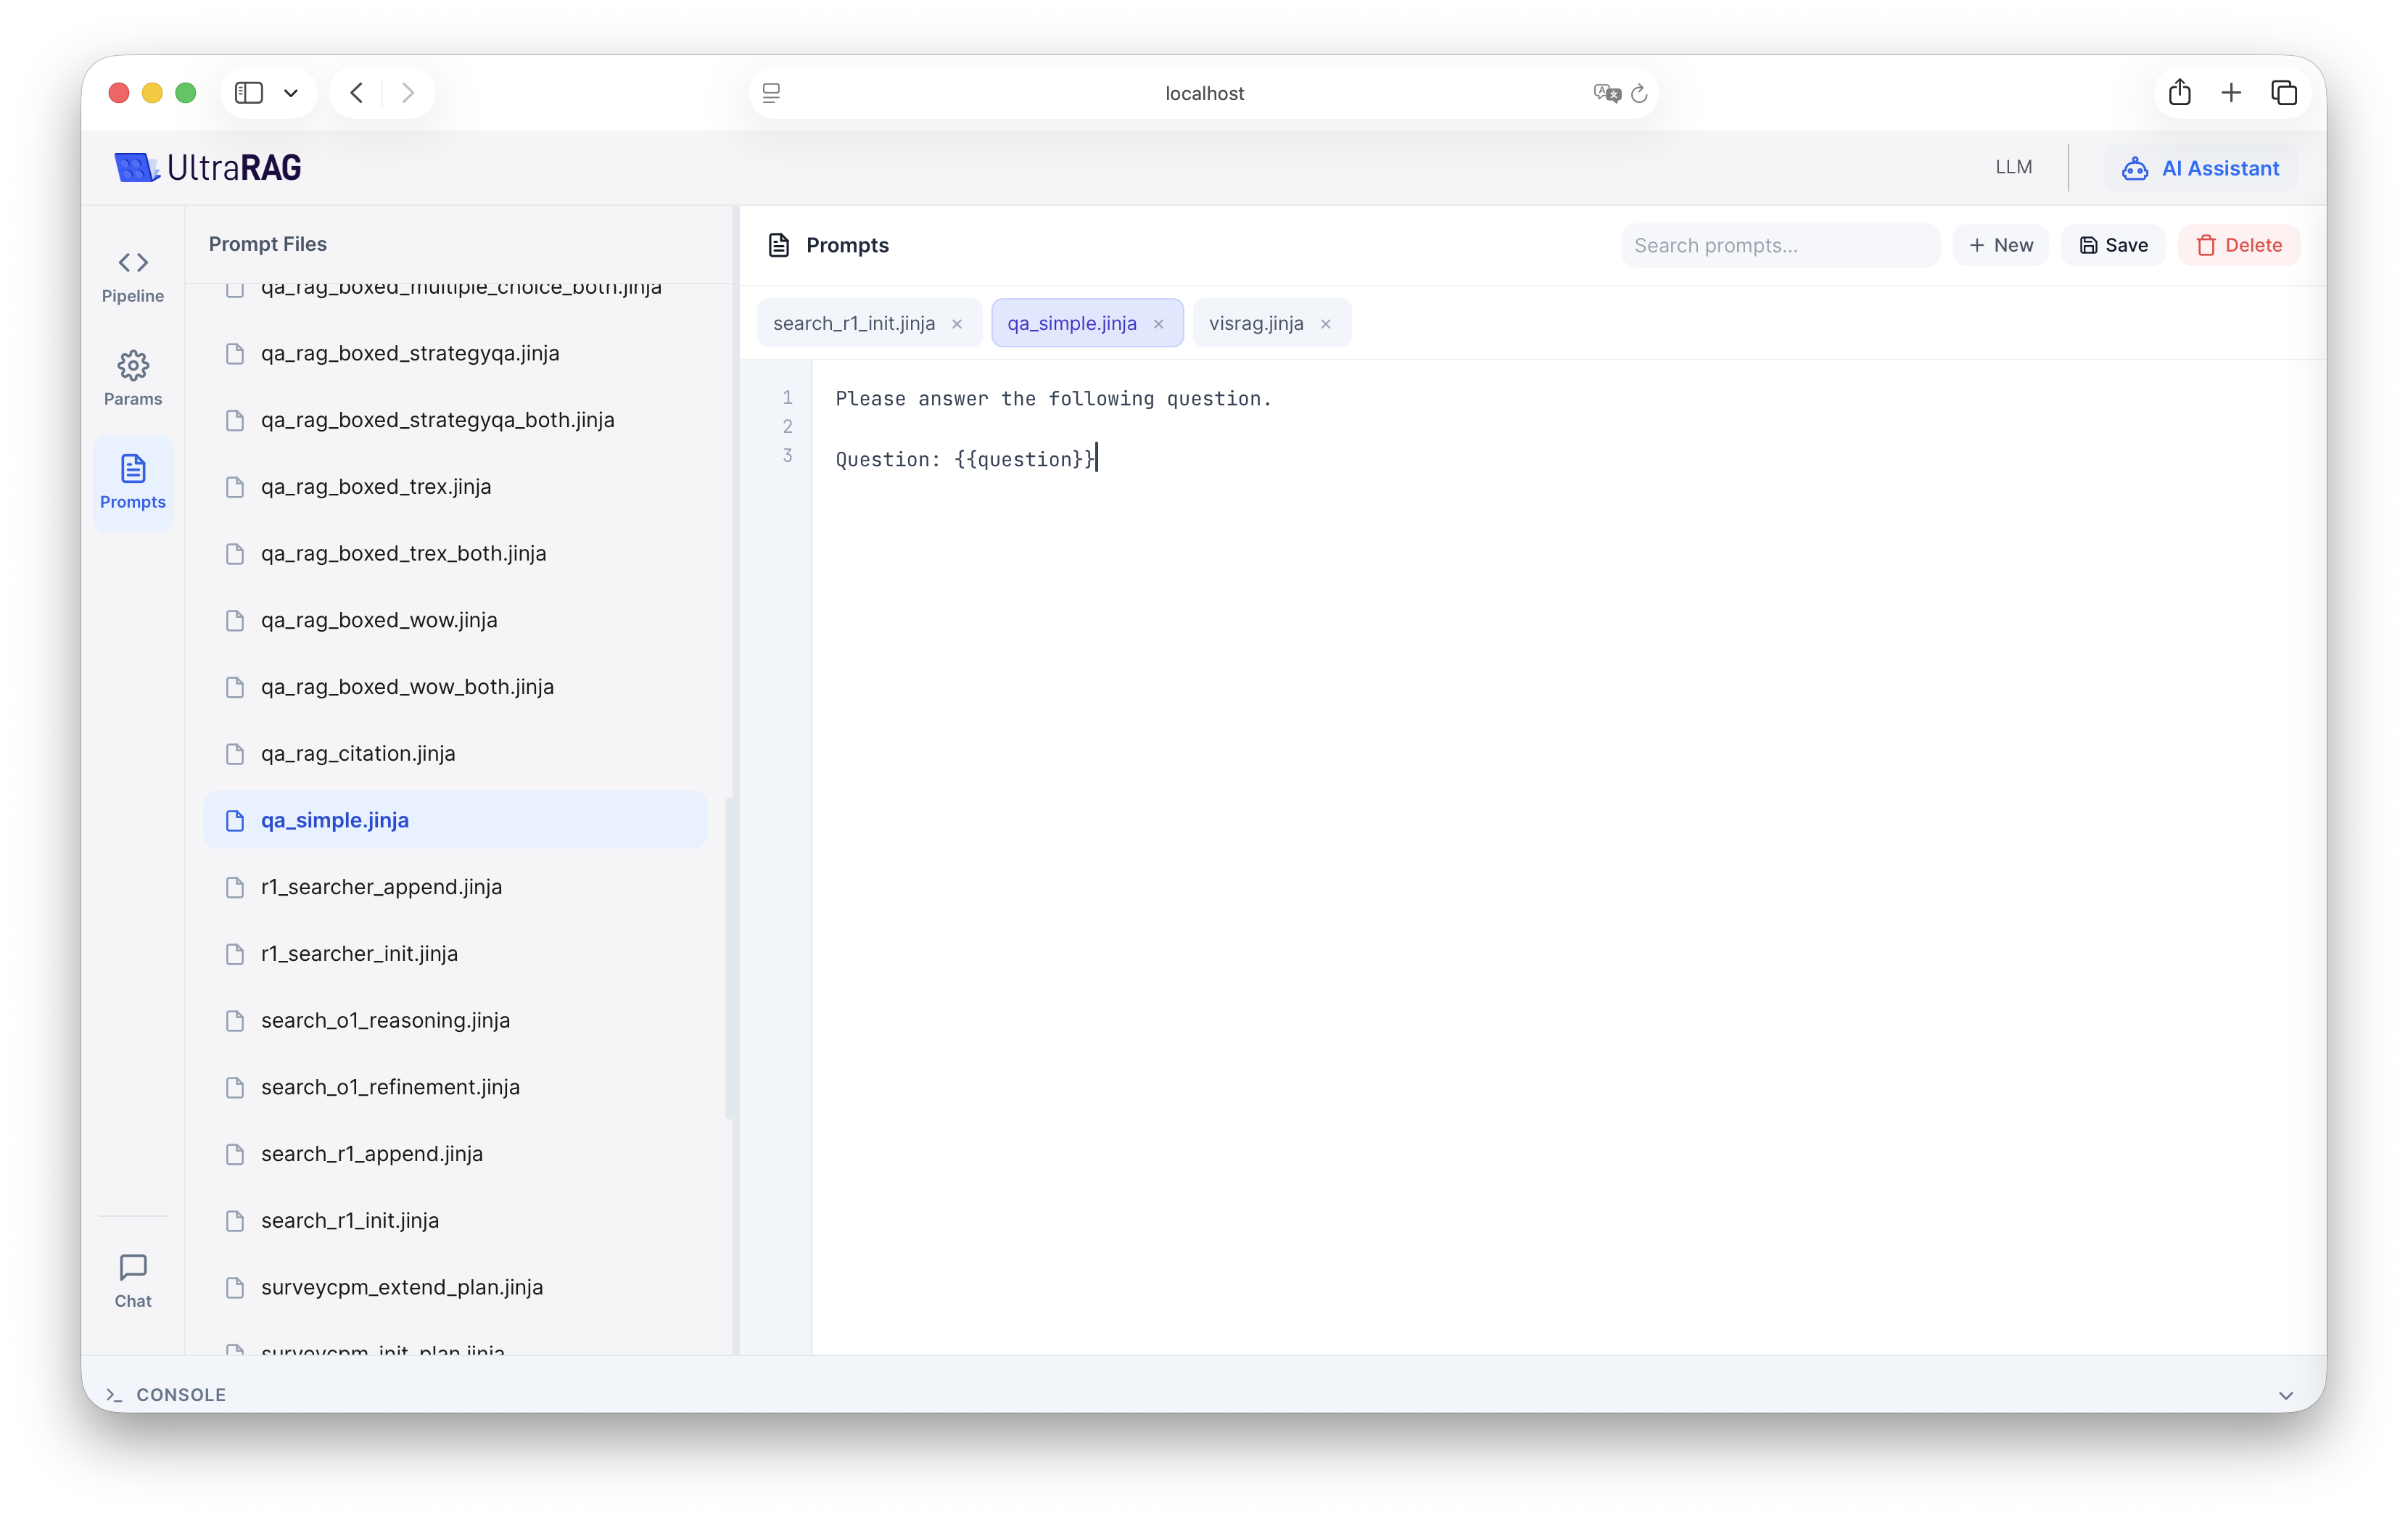This screenshot has width=2408, height=1520.
Task: Click the browser share icon
Action: pos(2180,93)
